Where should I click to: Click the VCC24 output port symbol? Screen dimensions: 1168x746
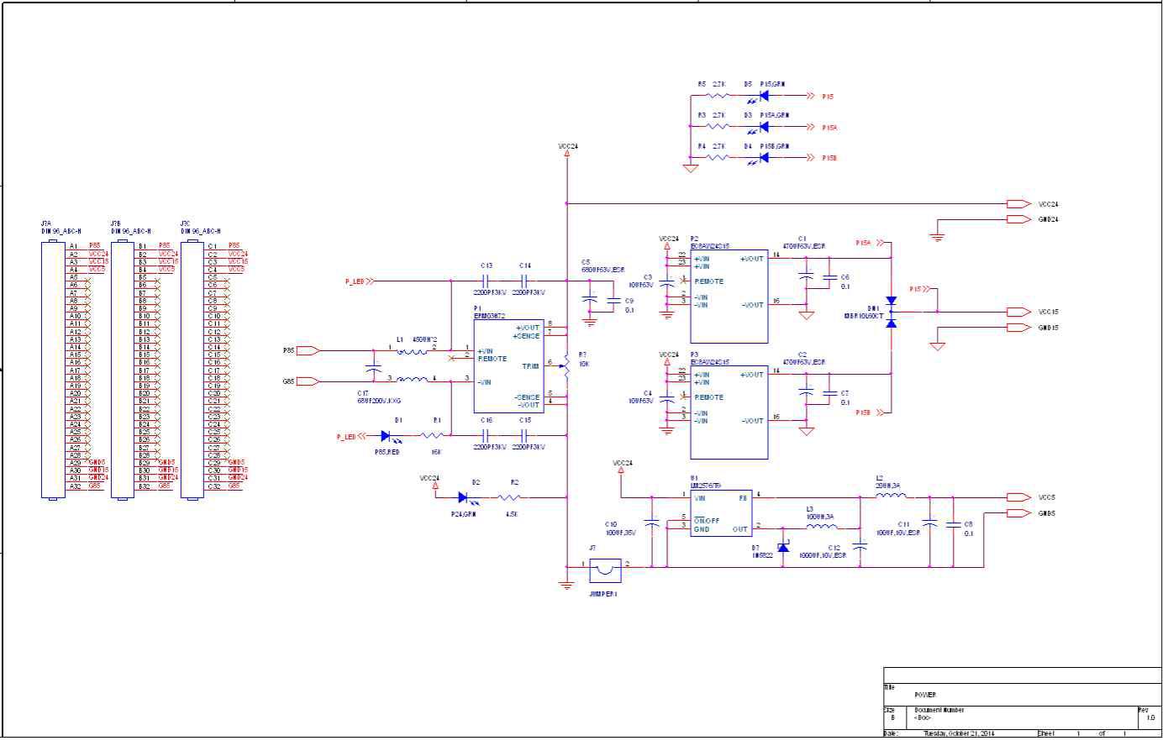[x=1018, y=204]
